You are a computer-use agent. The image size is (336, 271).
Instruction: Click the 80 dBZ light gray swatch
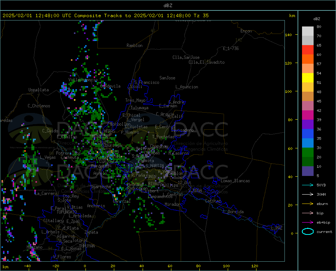click(x=308, y=31)
